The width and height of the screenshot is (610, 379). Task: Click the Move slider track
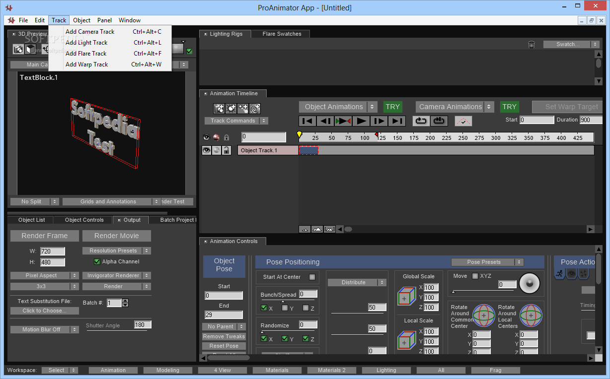pyautogui.click(x=483, y=291)
